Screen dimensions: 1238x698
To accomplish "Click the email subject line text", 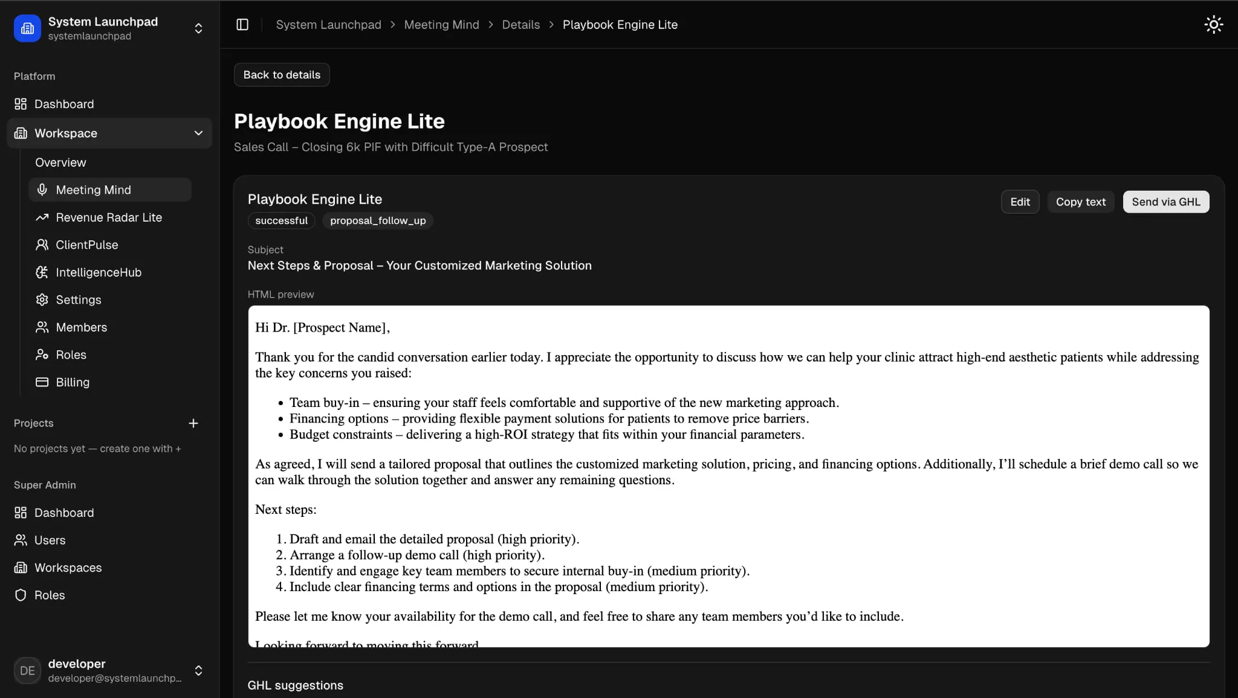I will pos(420,266).
